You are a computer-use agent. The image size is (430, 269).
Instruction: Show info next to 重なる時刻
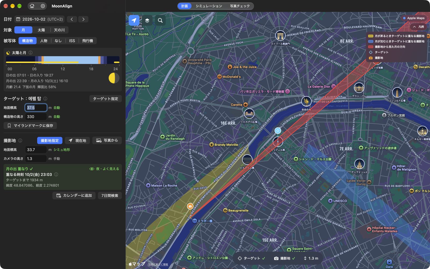pyautogui.click(x=56, y=174)
